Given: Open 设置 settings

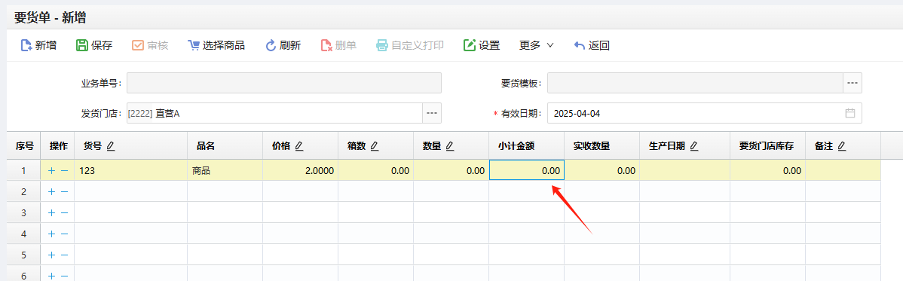Looking at the screenshot, I should click(482, 45).
